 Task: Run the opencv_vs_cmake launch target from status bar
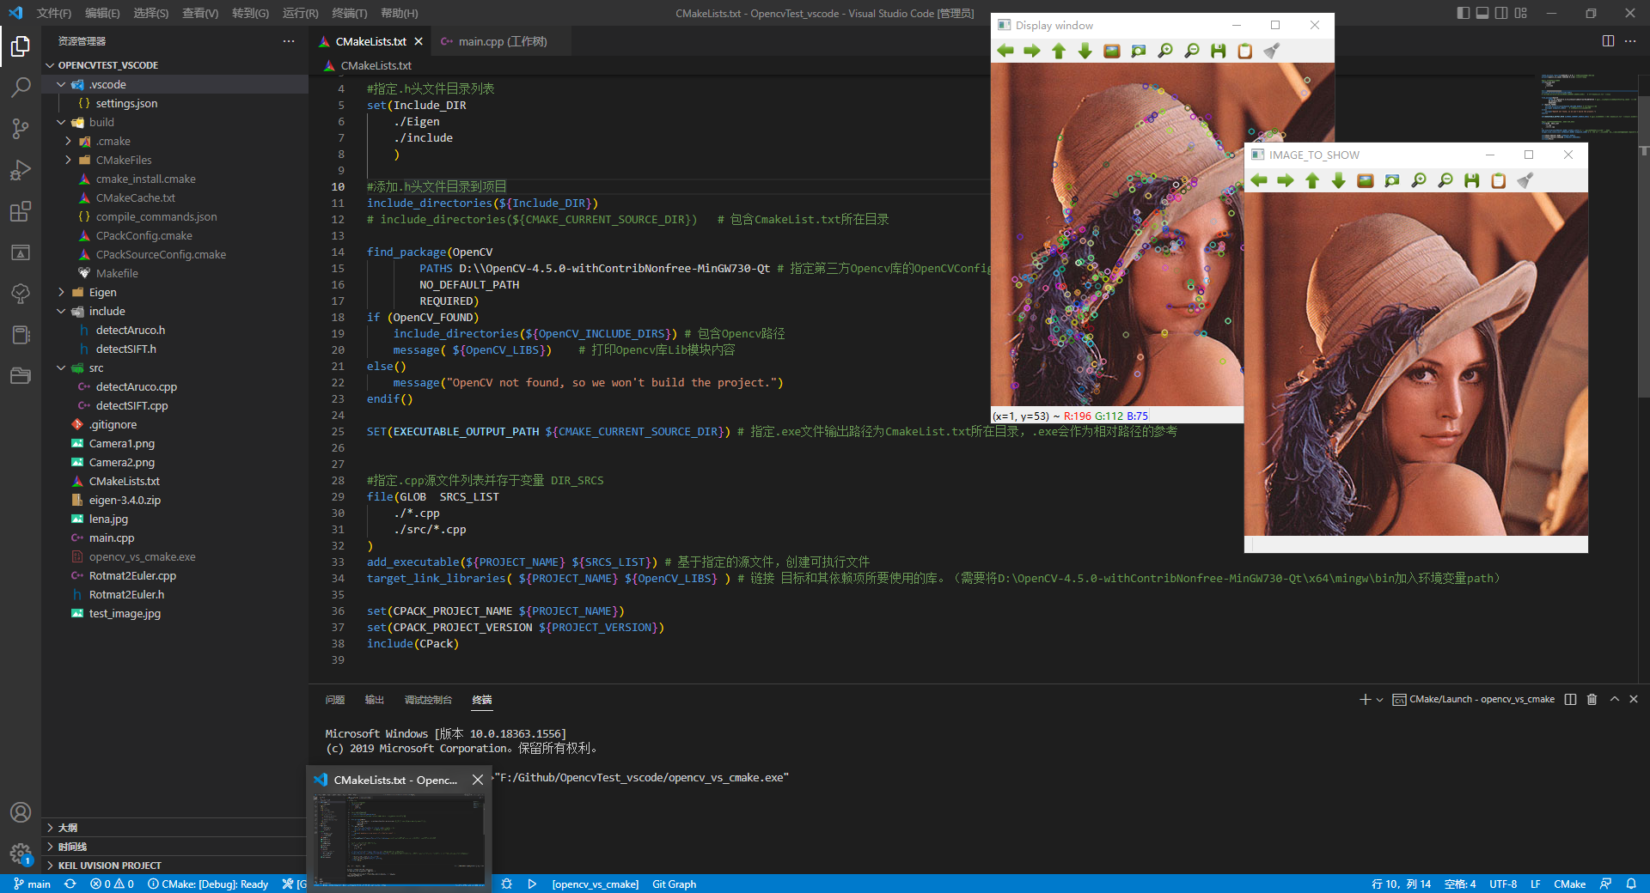click(532, 884)
